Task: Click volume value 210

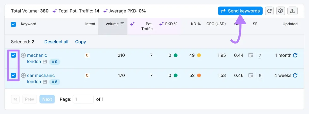Action: pos(121,55)
